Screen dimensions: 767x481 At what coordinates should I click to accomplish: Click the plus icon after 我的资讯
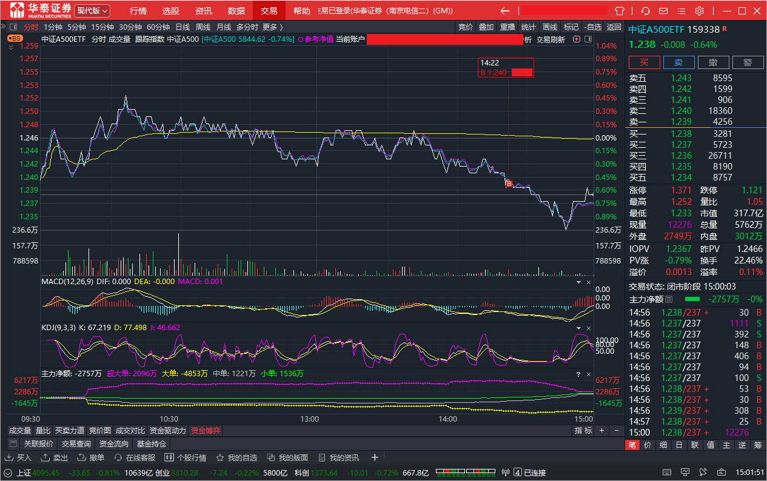tap(375, 457)
